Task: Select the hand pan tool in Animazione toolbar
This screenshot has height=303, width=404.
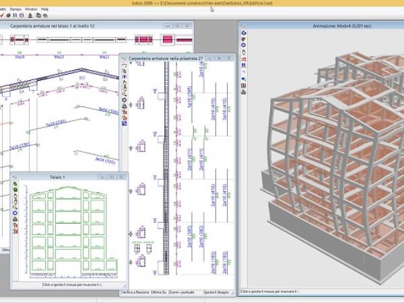Action: [244, 52]
